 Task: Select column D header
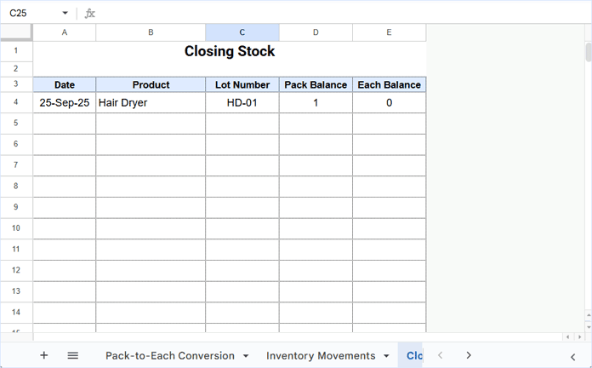[316, 32]
